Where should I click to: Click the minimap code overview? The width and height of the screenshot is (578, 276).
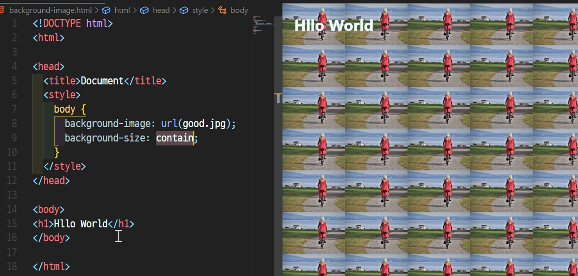(263, 26)
